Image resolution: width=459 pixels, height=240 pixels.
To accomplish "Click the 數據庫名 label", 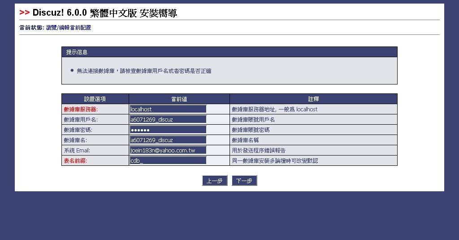I will 75,140.
